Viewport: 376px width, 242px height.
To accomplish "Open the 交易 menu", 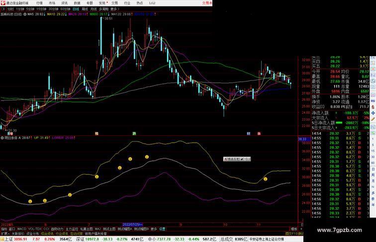I will coord(114,3).
